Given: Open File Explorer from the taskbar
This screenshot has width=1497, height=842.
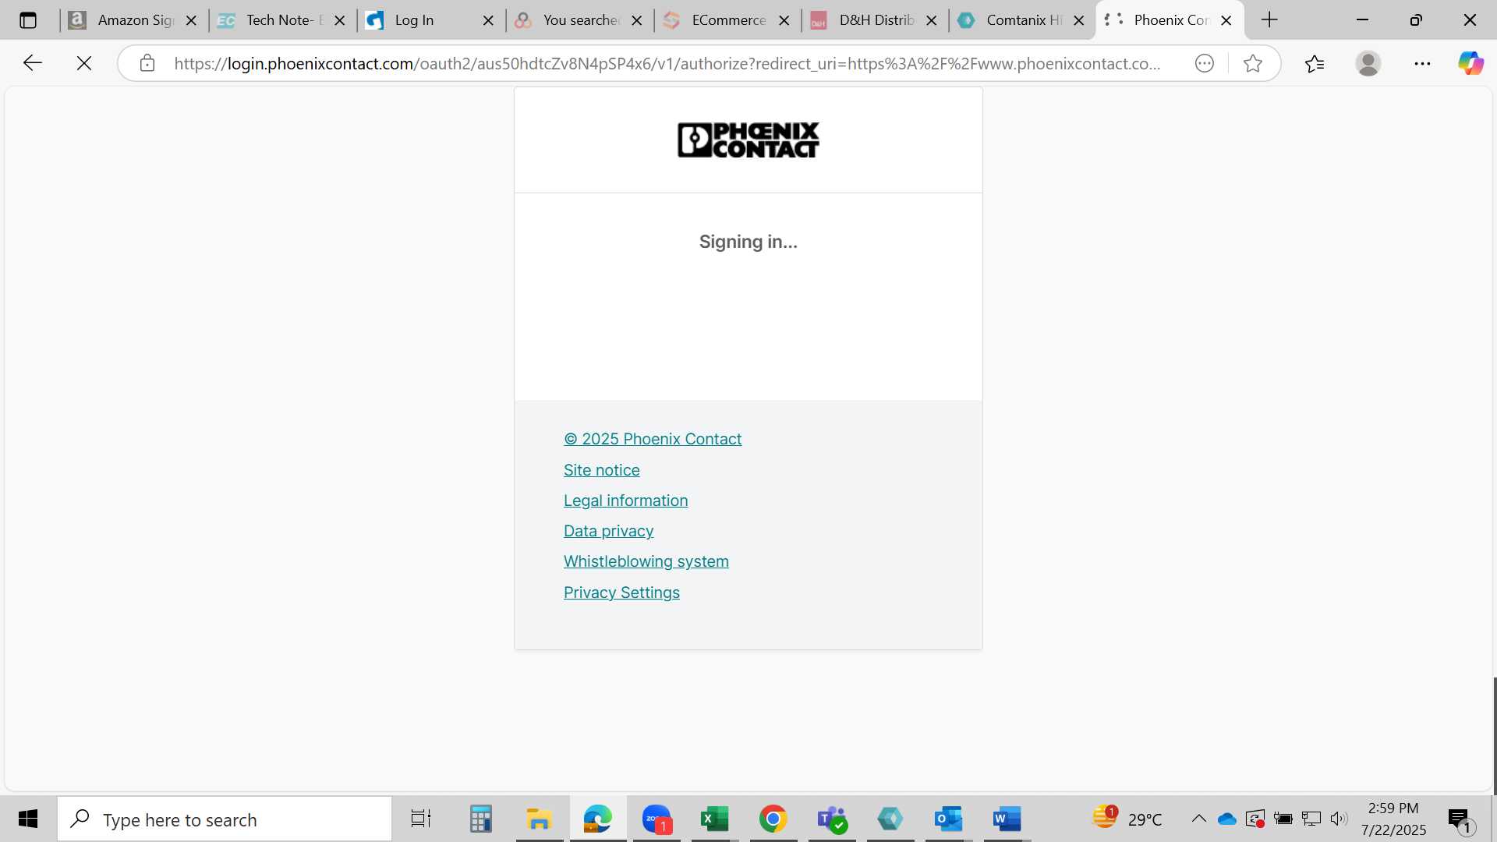Looking at the screenshot, I should pos(539,819).
